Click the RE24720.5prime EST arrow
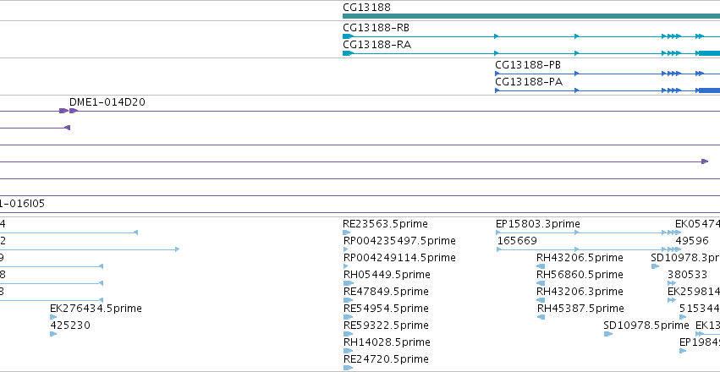The image size is (720, 372). (x=348, y=368)
